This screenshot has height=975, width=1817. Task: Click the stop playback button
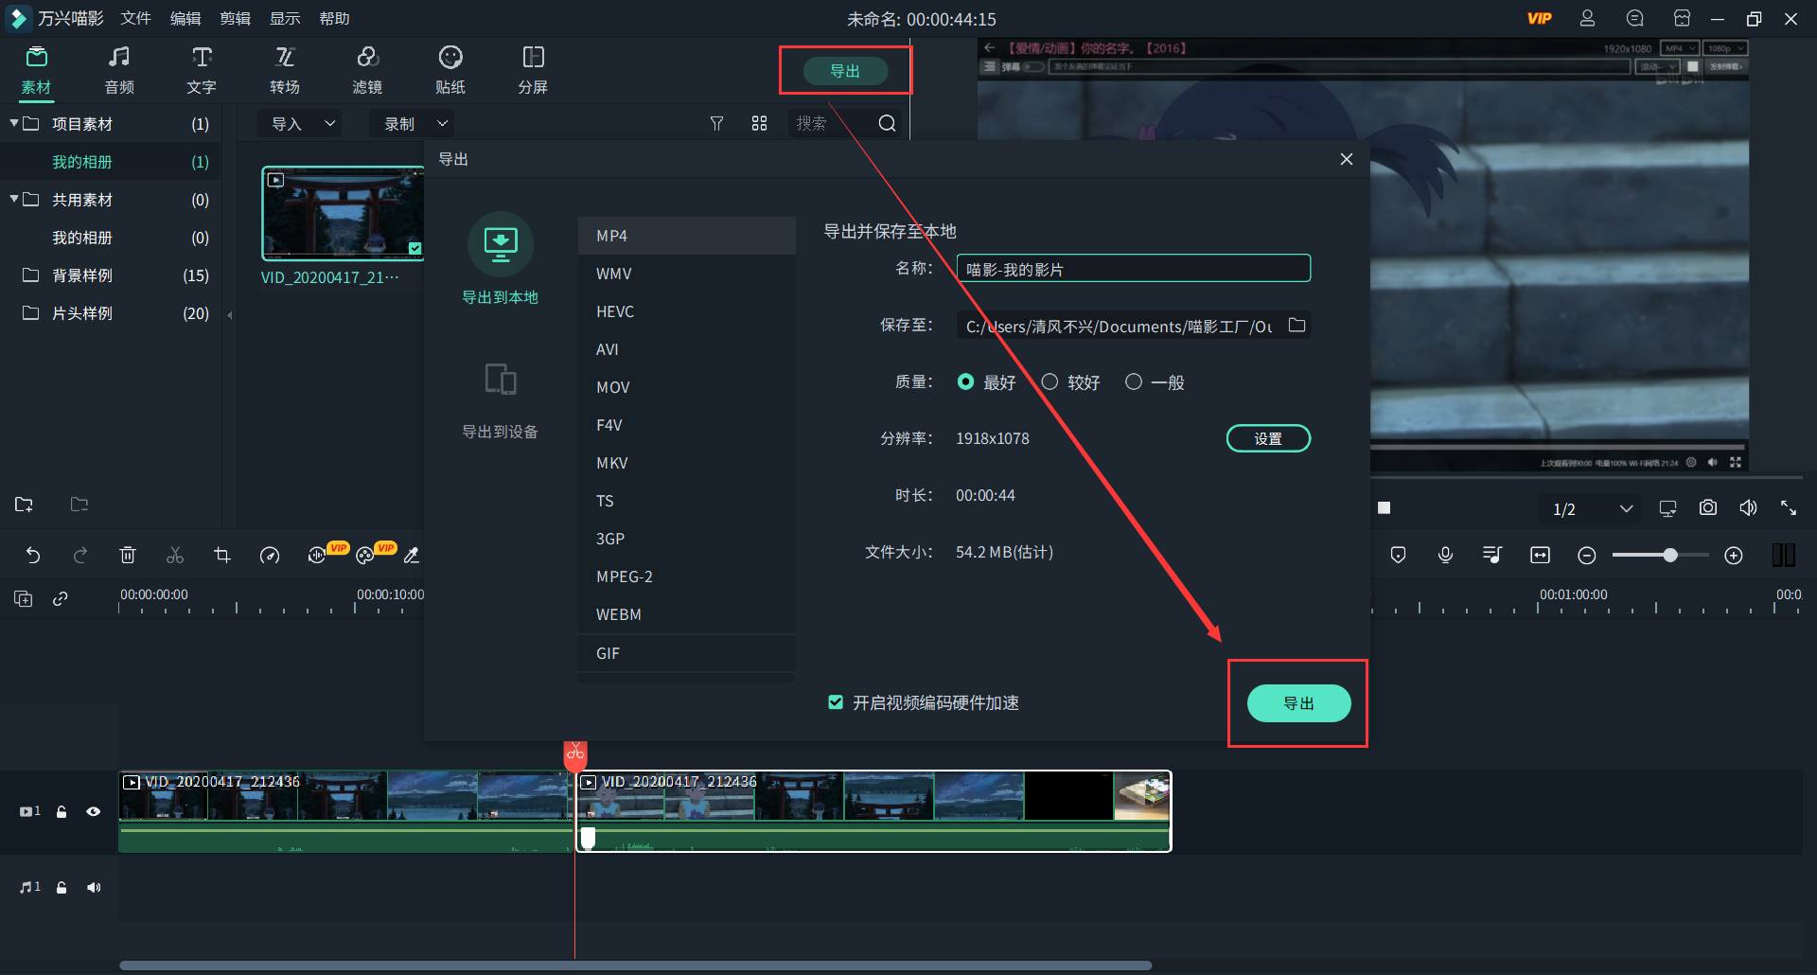(x=1384, y=508)
